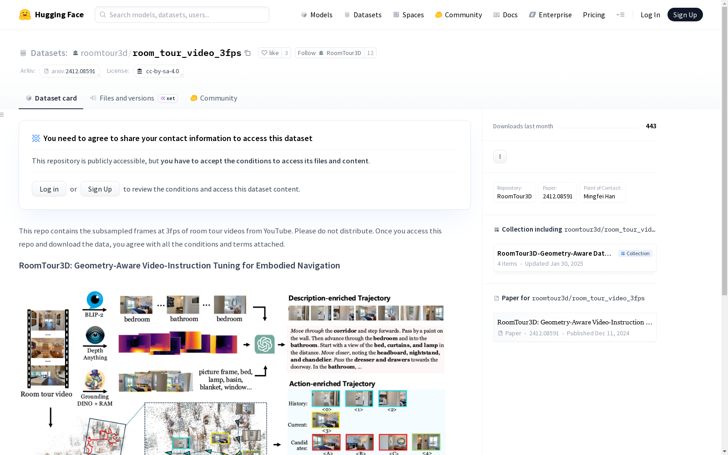Copy dataset name with the copy icon
Image resolution: width=728 pixels, height=455 pixels.
[248, 53]
